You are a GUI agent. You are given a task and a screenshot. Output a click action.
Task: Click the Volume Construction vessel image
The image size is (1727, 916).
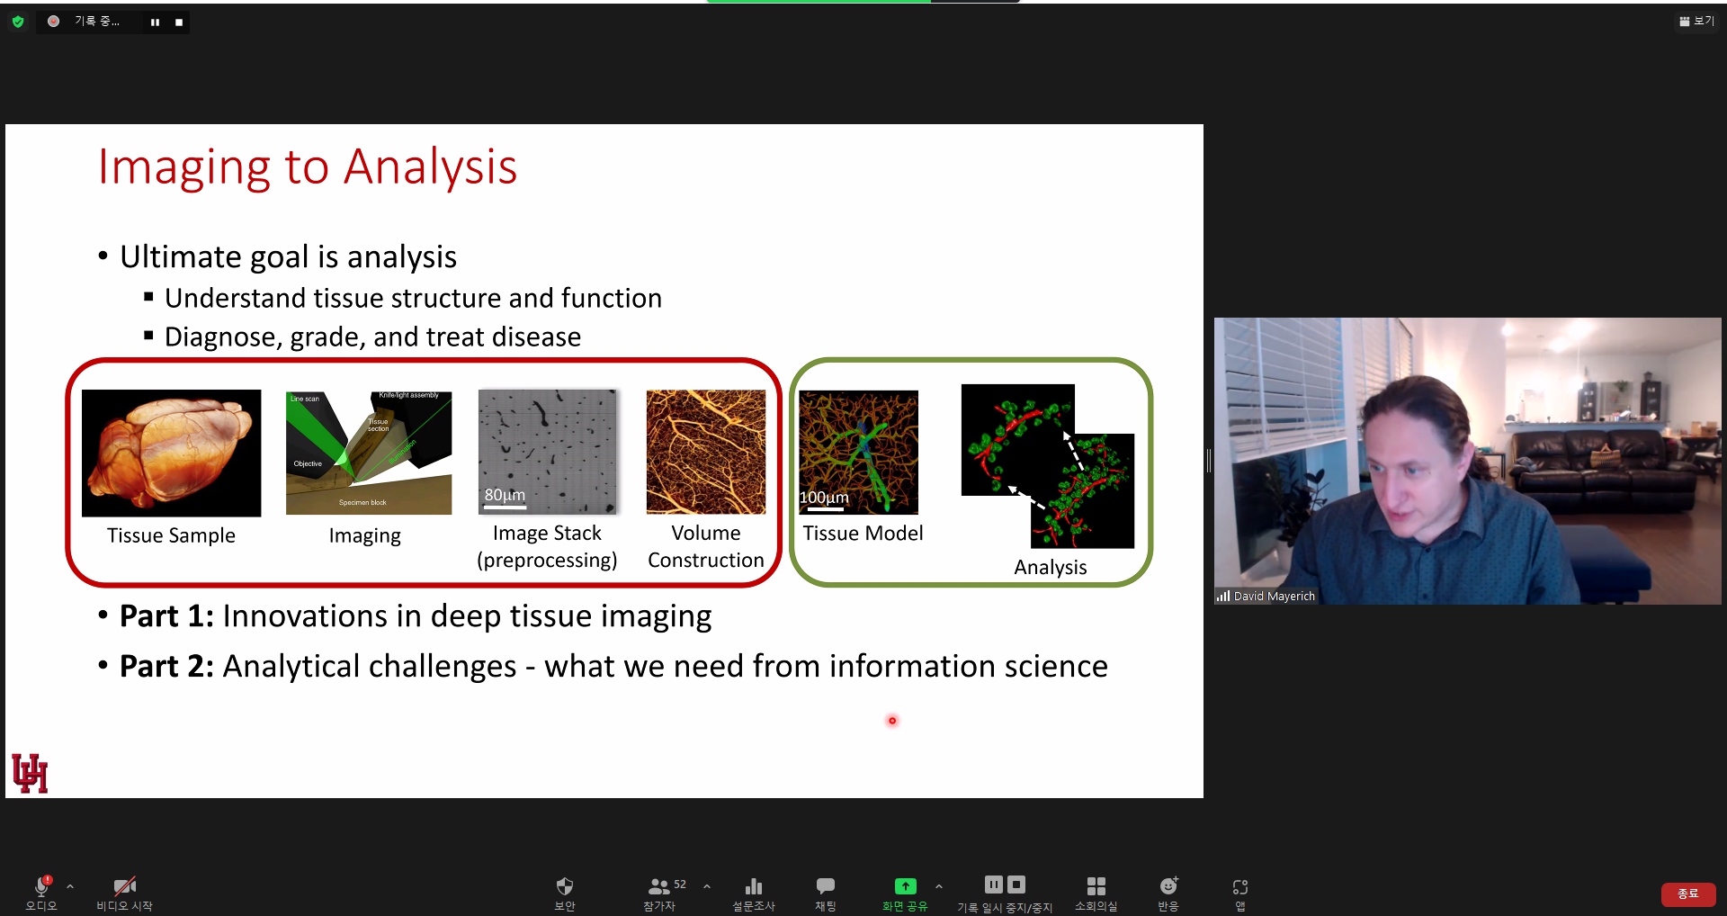click(706, 452)
